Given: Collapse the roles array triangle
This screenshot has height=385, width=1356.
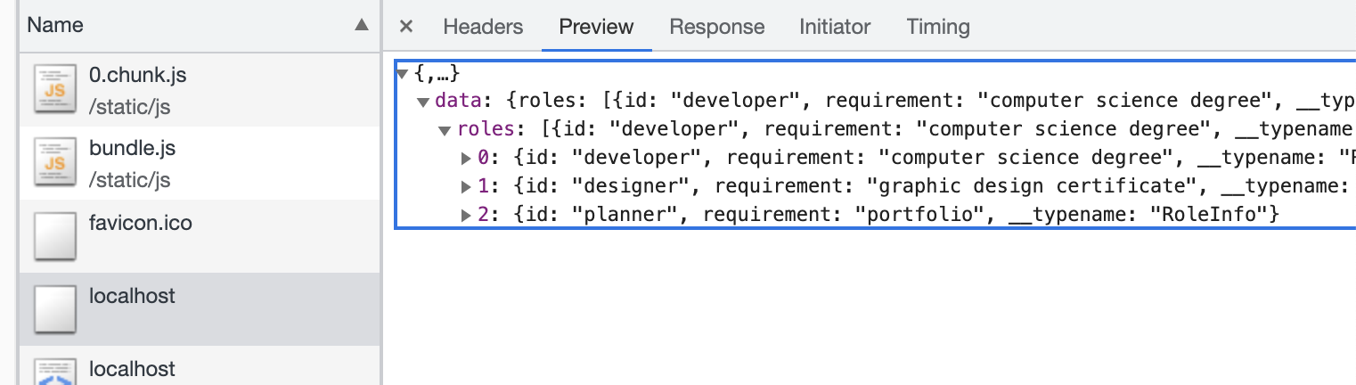Looking at the screenshot, I should tap(445, 130).
